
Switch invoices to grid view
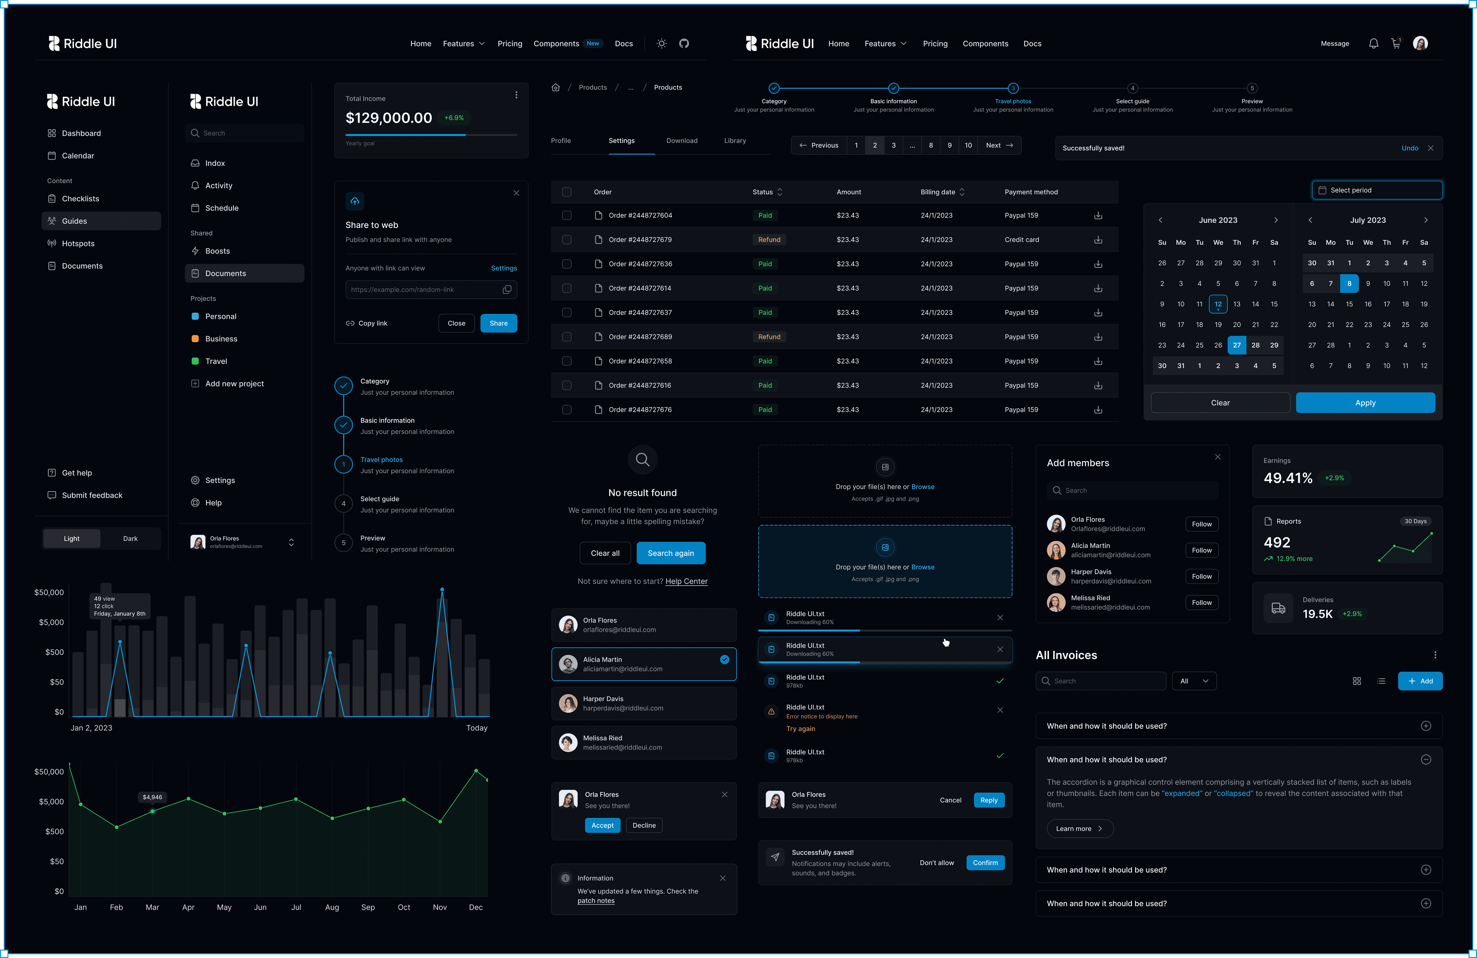pos(1357,681)
